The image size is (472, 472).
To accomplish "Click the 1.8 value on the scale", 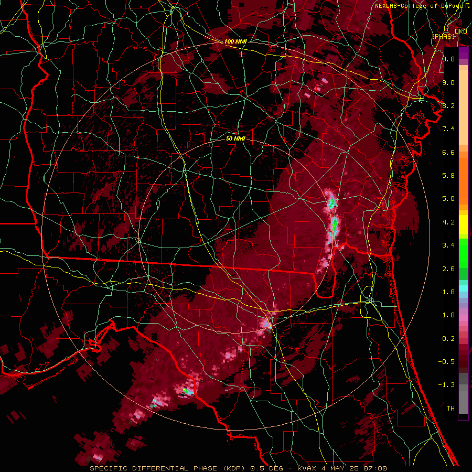I will coord(448,292).
